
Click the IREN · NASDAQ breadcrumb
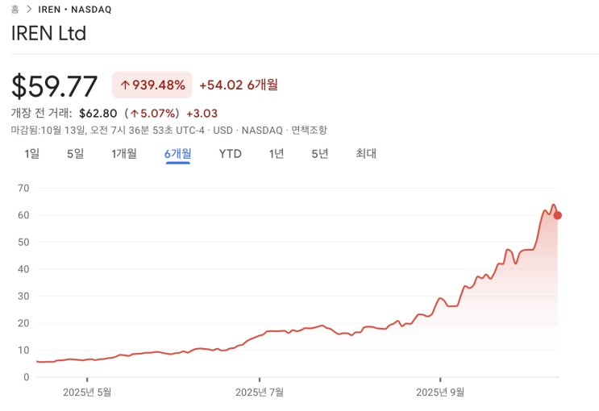(75, 10)
